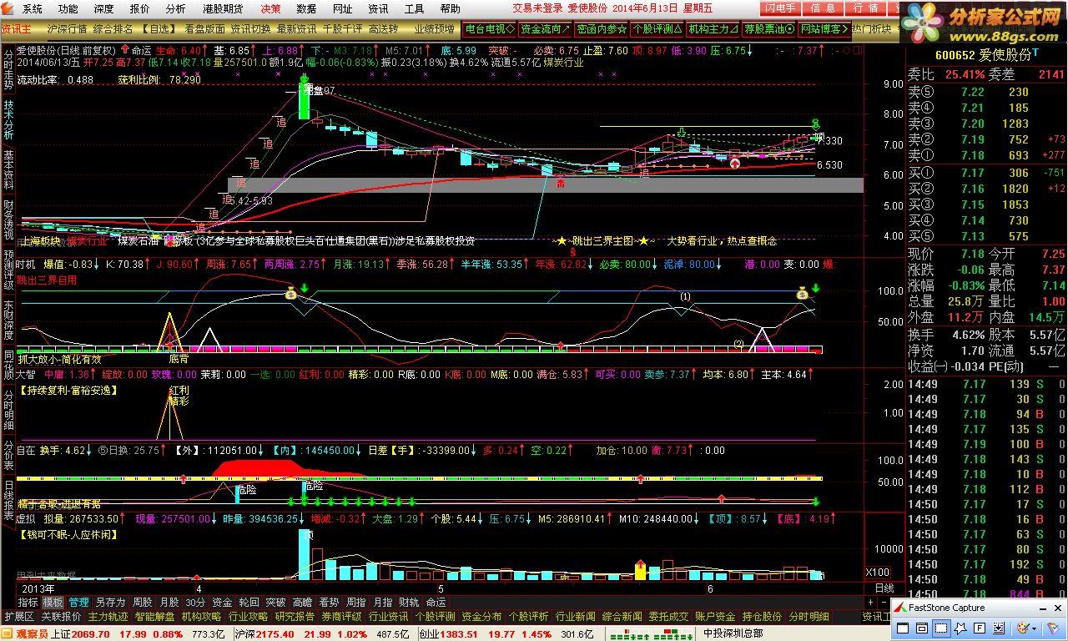This screenshot has width=1068, height=641.
Task: Click the small square panel icon above price chart
Action: (x=857, y=50)
